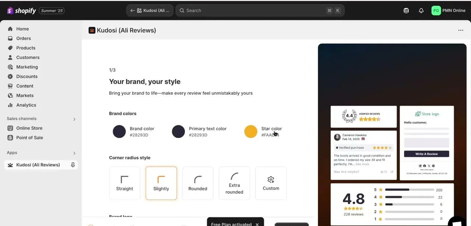Click the Store logo in preview email
Viewport: 471px width, 226px height.
[x=427, y=114]
